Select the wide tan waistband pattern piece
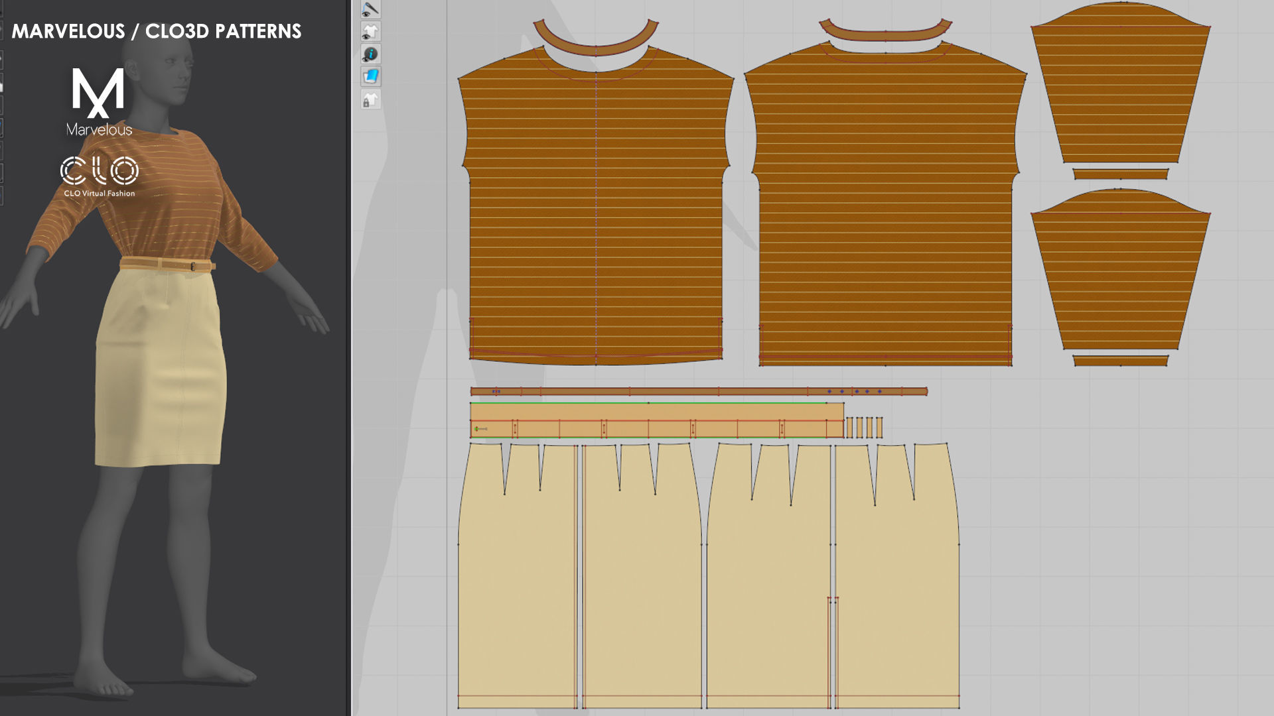 pyautogui.click(x=657, y=420)
